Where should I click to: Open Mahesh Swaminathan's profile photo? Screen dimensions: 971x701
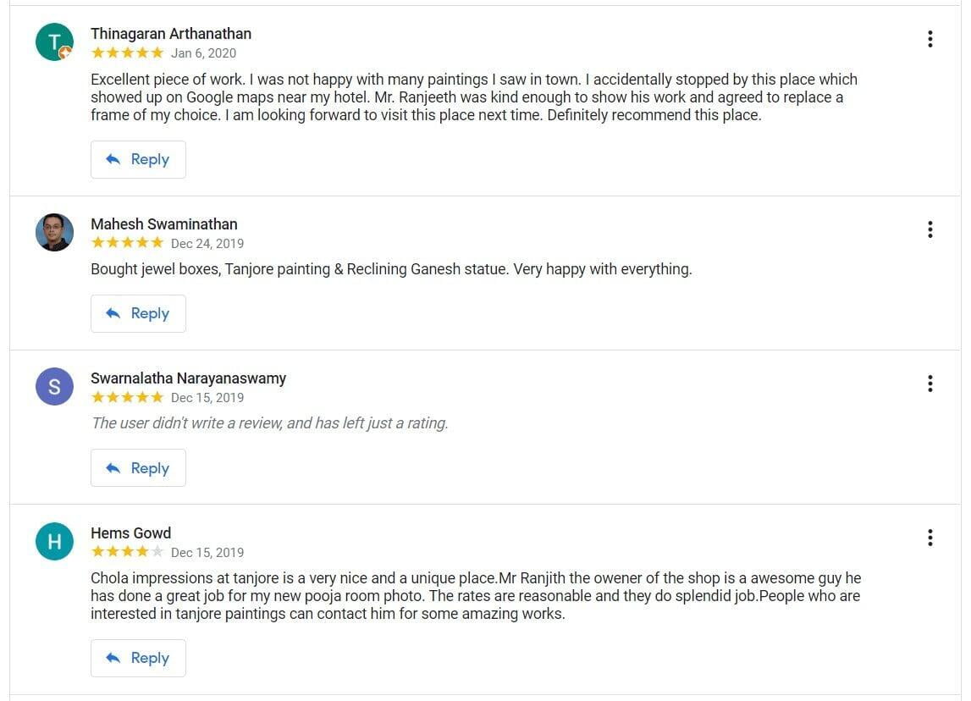(54, 232)
